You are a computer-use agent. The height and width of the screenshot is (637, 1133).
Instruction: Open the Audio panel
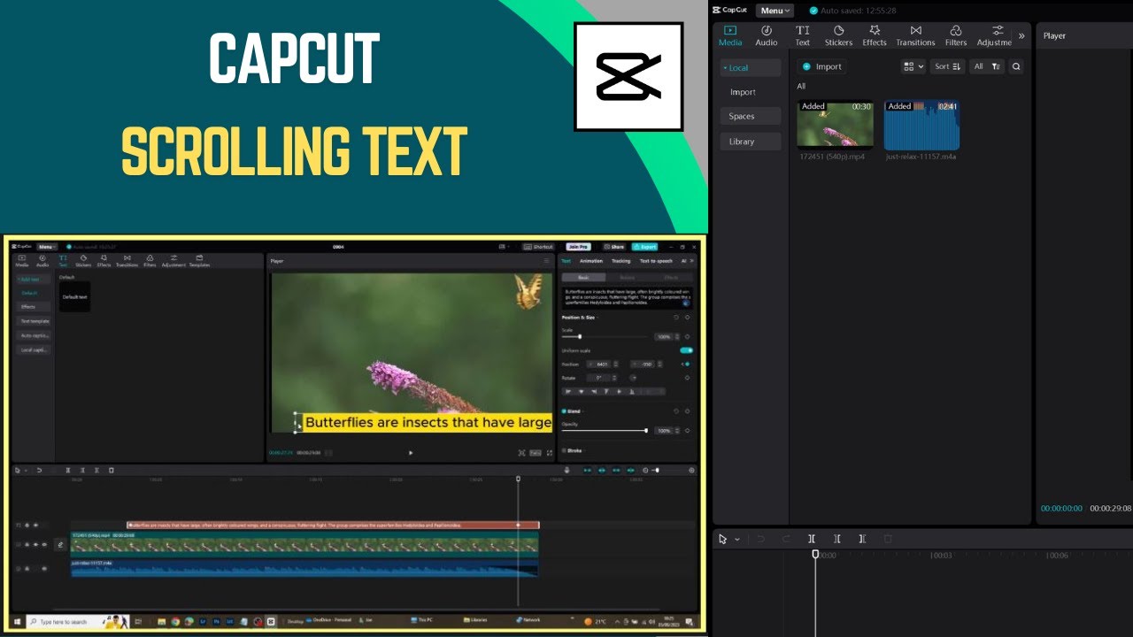click(766, 35)
